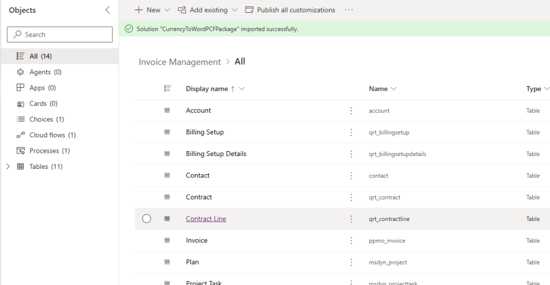550x285 pixels.
Task: Collapse the Objects panel with the chevron
Action: (x=108, y=10)
